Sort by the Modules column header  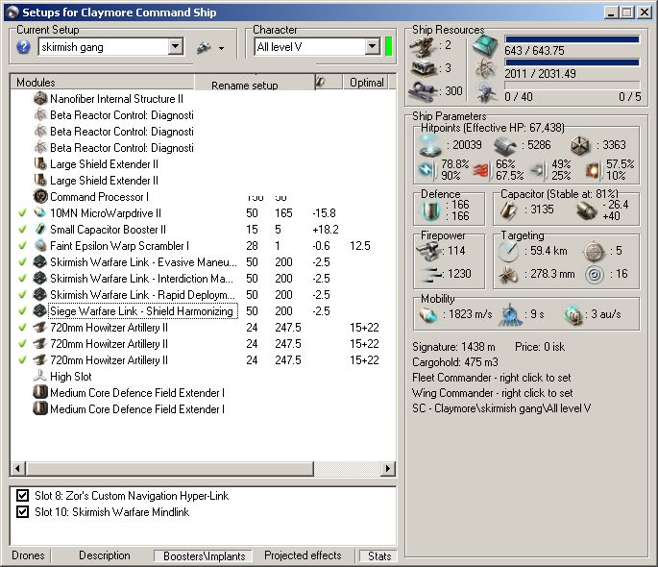click(x=102, y=83)
